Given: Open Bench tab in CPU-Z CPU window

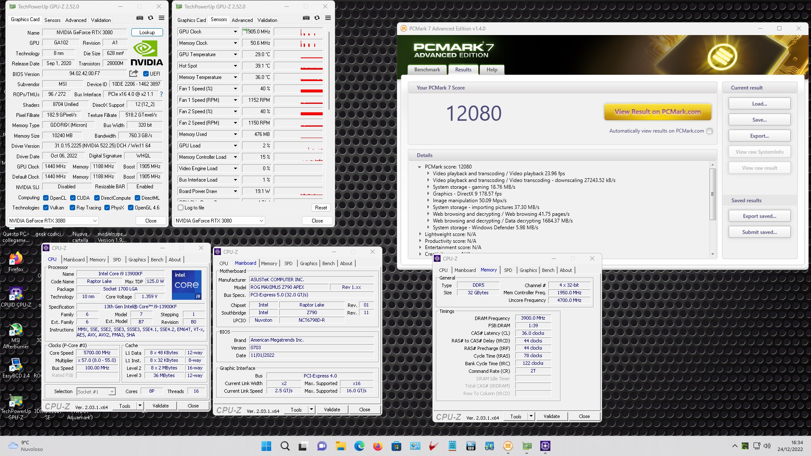Looking at the screenshot, I should (157, 260).
